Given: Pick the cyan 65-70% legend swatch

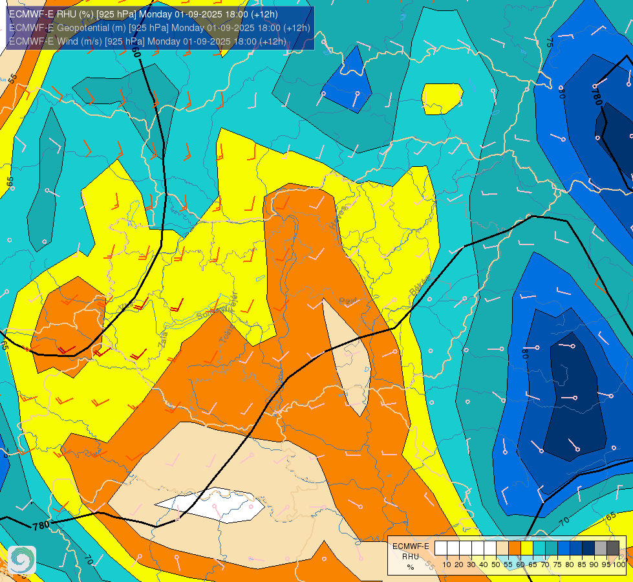Looking at the screenshot, I should (539, 548).
